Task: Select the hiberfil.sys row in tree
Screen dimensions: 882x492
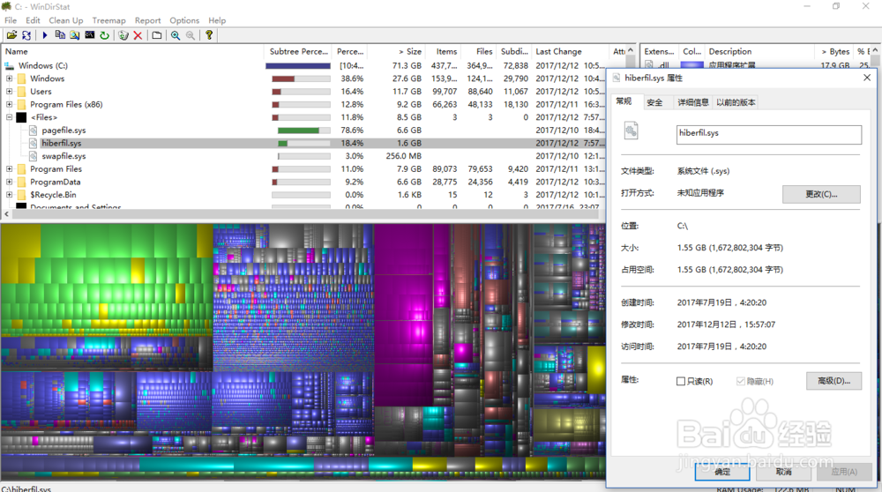Action: tap(303, 144)
